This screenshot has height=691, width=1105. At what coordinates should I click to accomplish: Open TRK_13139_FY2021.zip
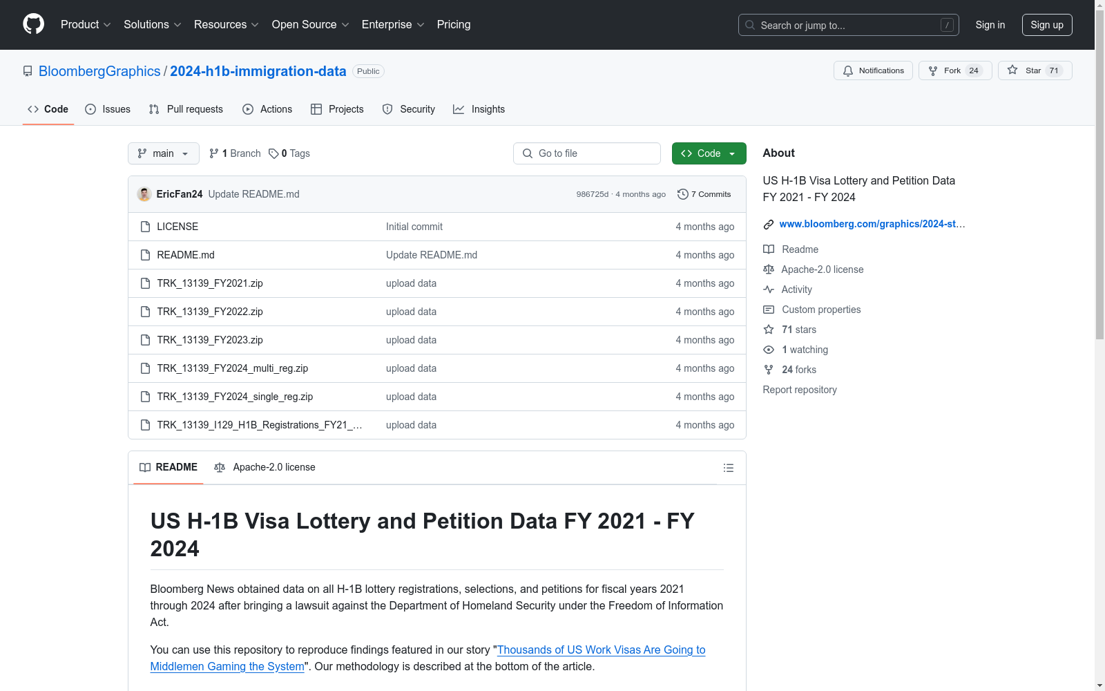pyautogui.click(x=210, y=283)
